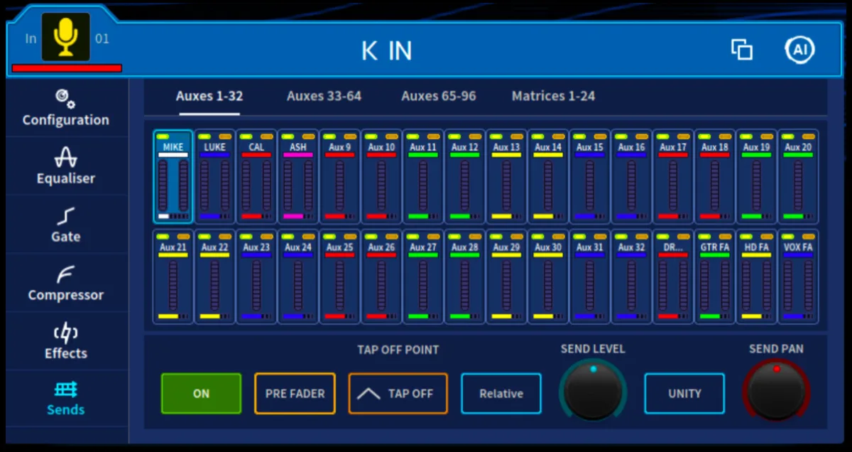This screenshot has width=852, height=452.
Task: Select the HD FA aux send
Action: tap(757, 277)
